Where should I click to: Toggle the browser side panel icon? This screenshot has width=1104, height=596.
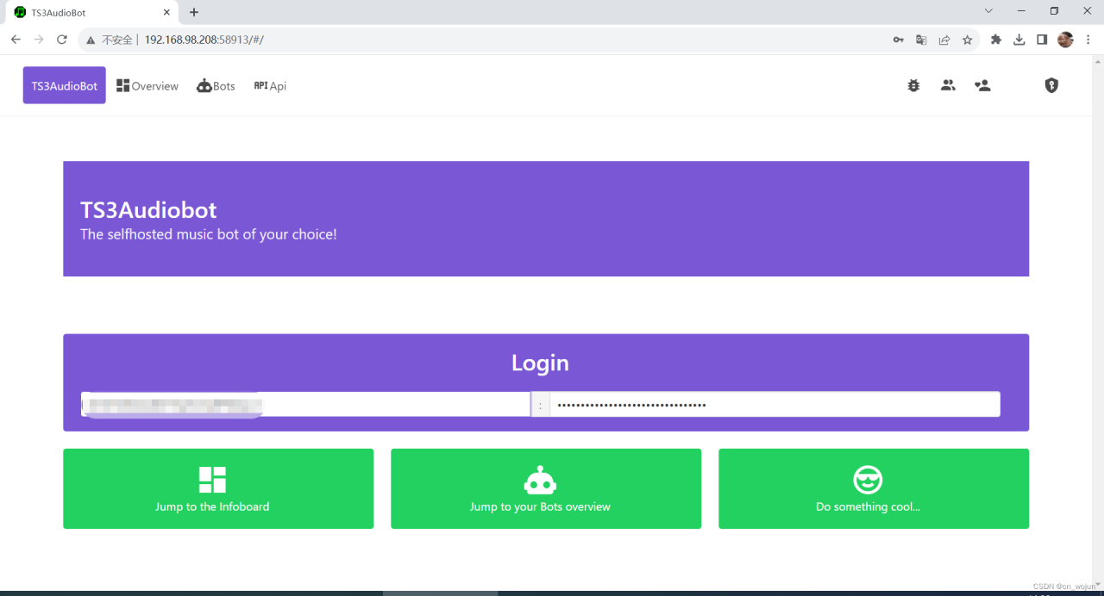1042,40
